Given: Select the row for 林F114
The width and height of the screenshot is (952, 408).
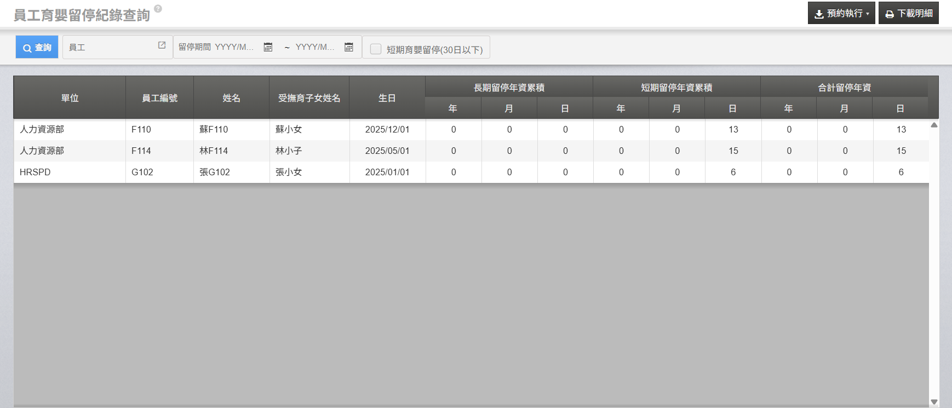Looking at the screenshot, I should pos(214,151).
